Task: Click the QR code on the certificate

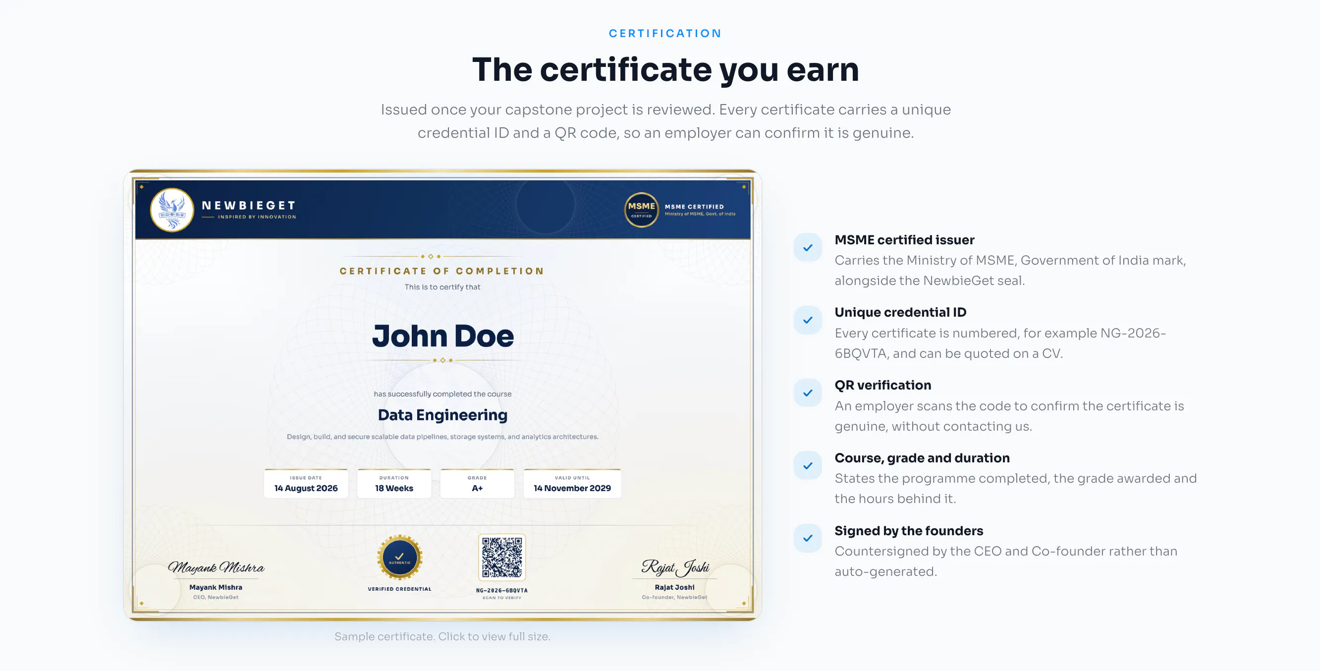Action: (501, 557)
